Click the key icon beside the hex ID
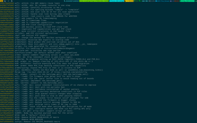Image resolution: width=197 pixels, height=123 pixels. pos(65,1)
